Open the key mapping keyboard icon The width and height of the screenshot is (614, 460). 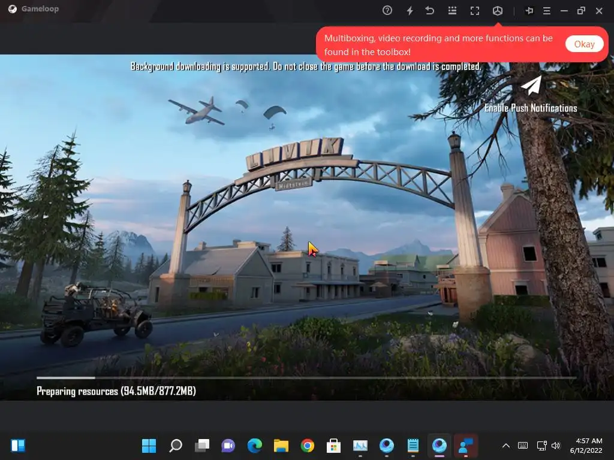(x=452, y=11)
